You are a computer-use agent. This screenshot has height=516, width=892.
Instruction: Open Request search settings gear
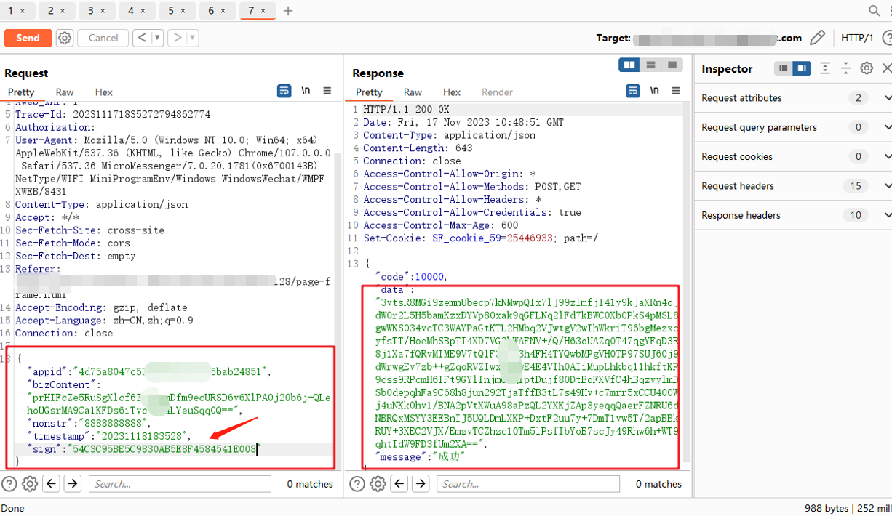click(x=30, y=484)
